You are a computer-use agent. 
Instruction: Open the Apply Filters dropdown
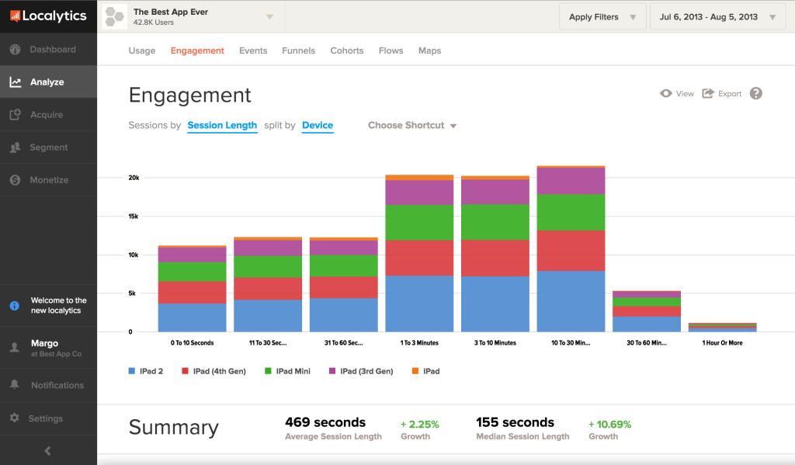click(x=602, y=16)
